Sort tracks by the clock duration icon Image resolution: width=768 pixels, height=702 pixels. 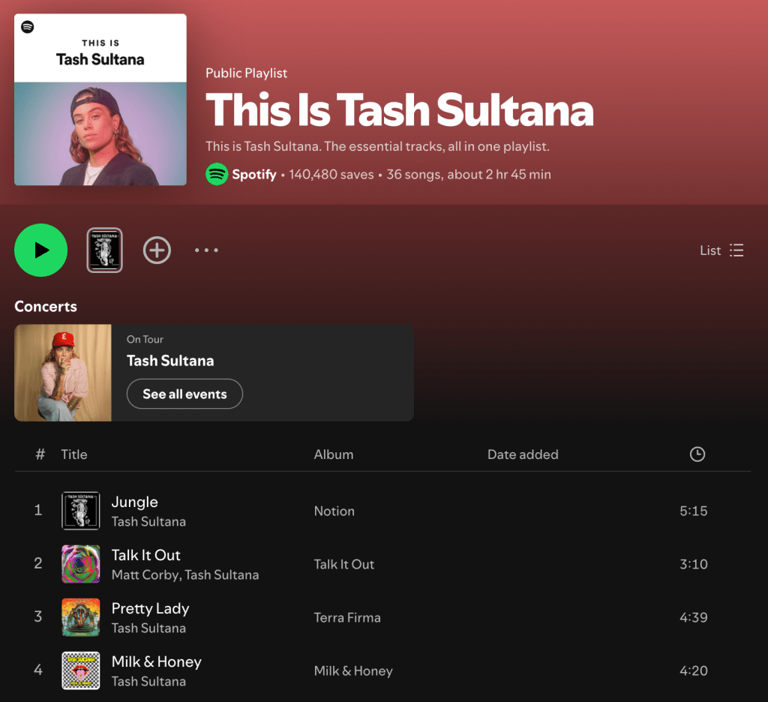pyautogui.click(x=697, y=454)
